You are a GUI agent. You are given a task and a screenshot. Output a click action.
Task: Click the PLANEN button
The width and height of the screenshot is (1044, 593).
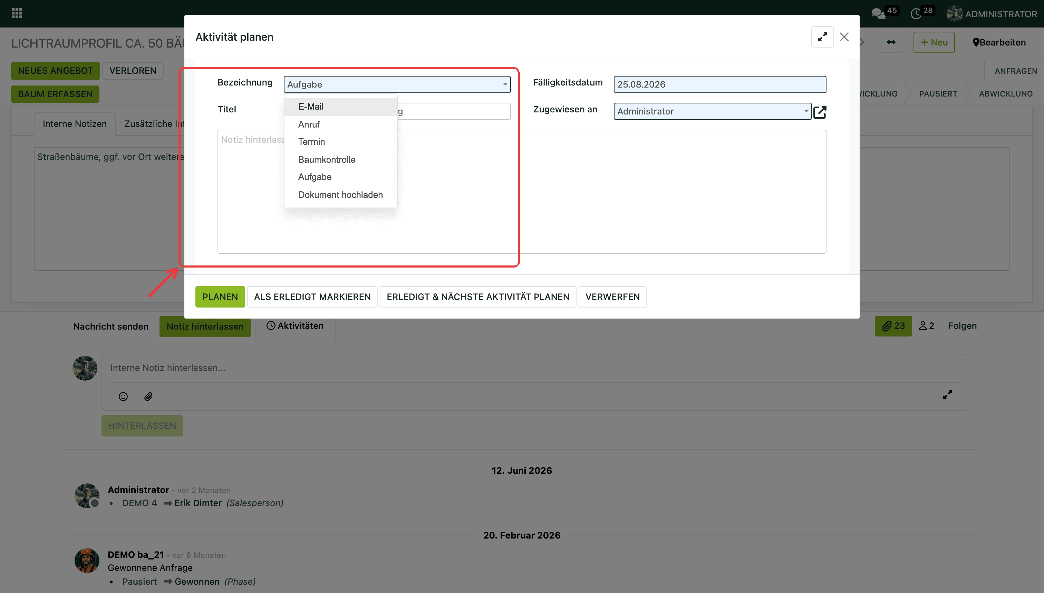[x=220, y=297]
